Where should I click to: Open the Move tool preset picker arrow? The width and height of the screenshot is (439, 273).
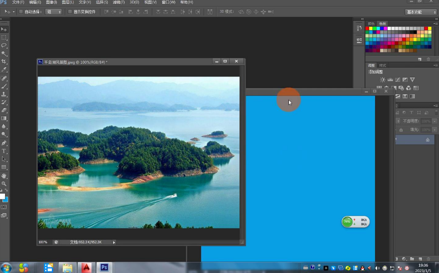13,12
